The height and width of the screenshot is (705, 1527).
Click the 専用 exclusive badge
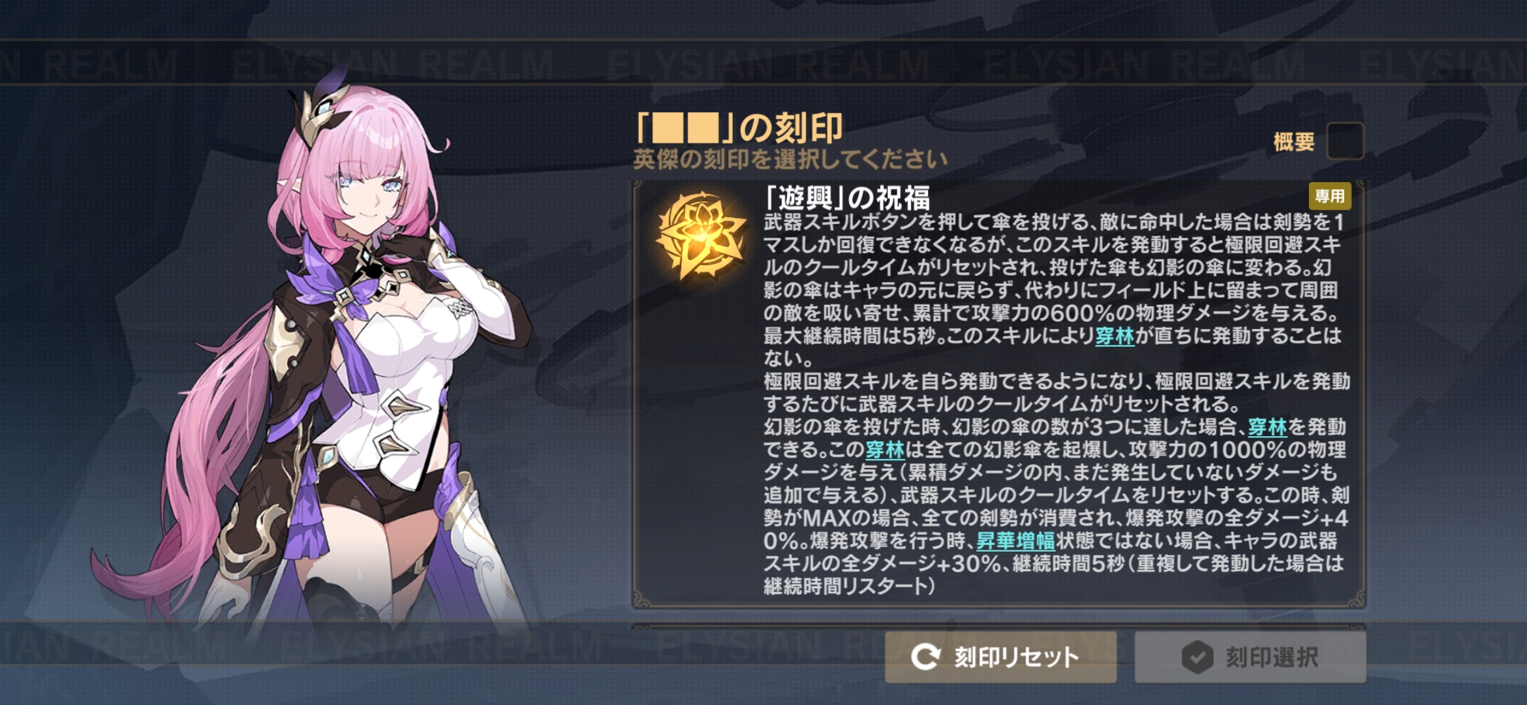[1330, 196]
